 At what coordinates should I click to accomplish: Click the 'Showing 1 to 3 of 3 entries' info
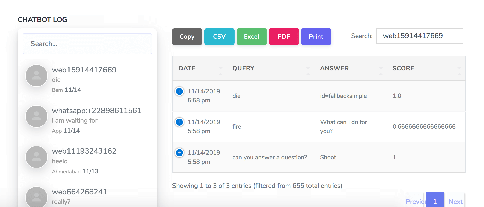coord(257,186)
